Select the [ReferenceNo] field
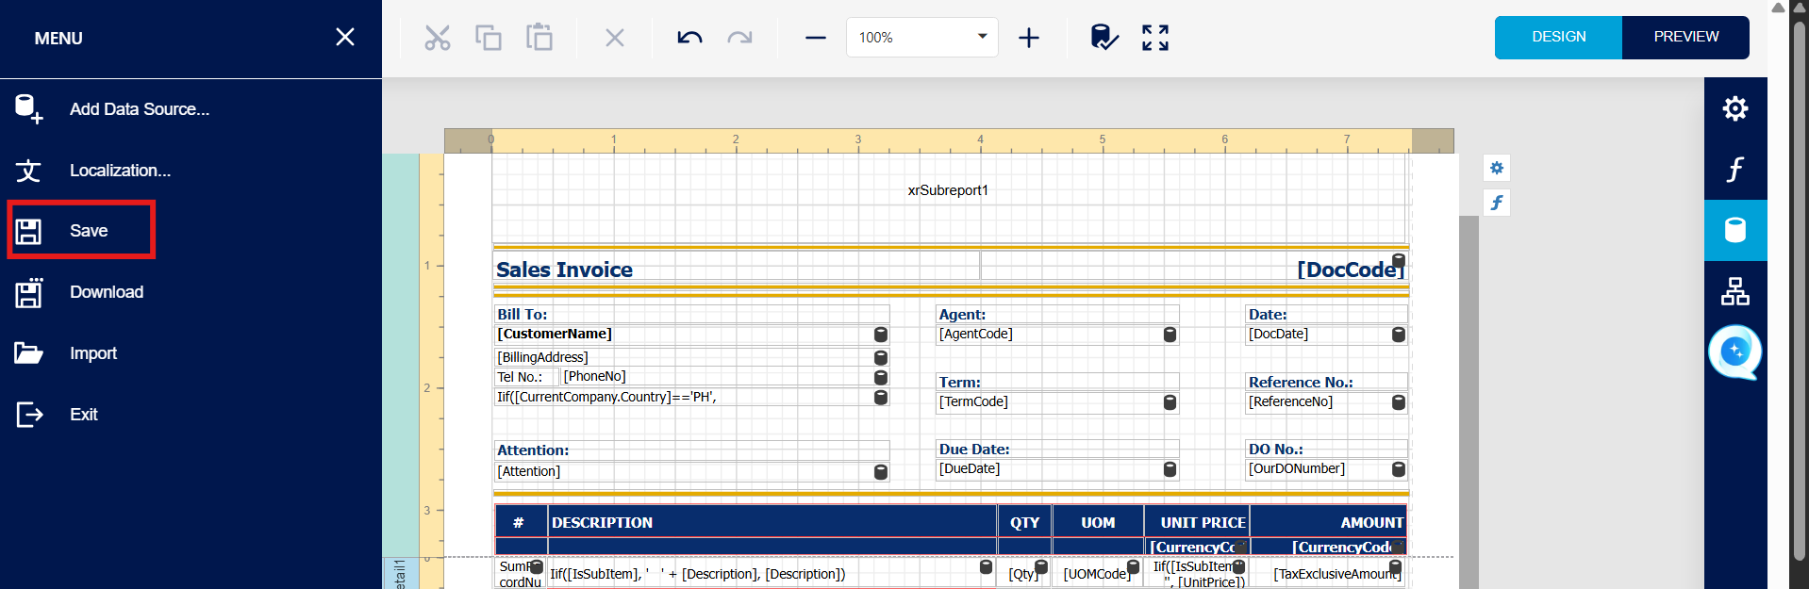Viewport: 1809px width, 589px height. [x=1326, y=402]
